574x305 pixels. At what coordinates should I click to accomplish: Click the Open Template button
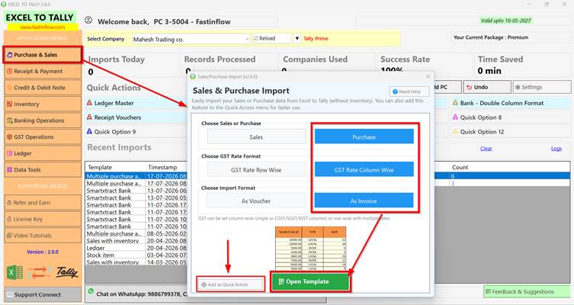click(x=310, y=281)
